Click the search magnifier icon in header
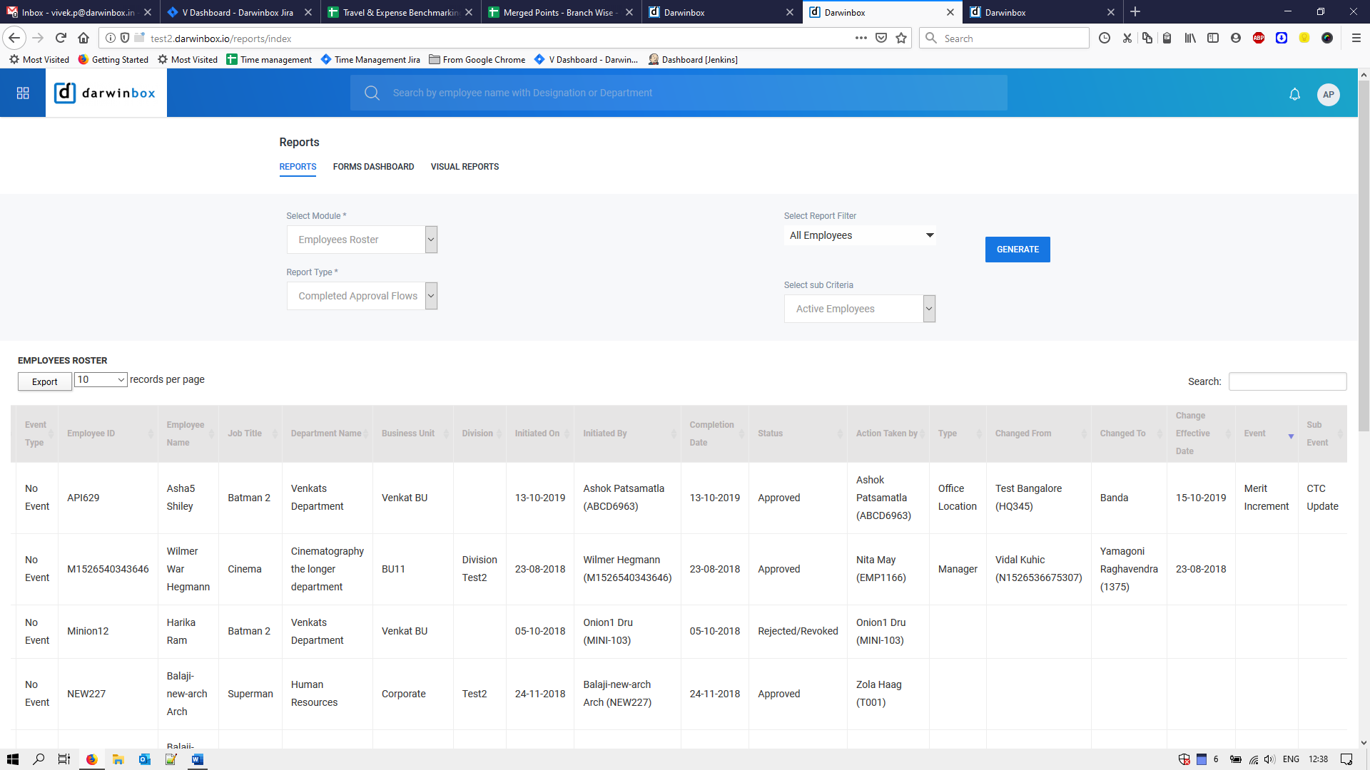1370x770 pixels. pos(372,93)
